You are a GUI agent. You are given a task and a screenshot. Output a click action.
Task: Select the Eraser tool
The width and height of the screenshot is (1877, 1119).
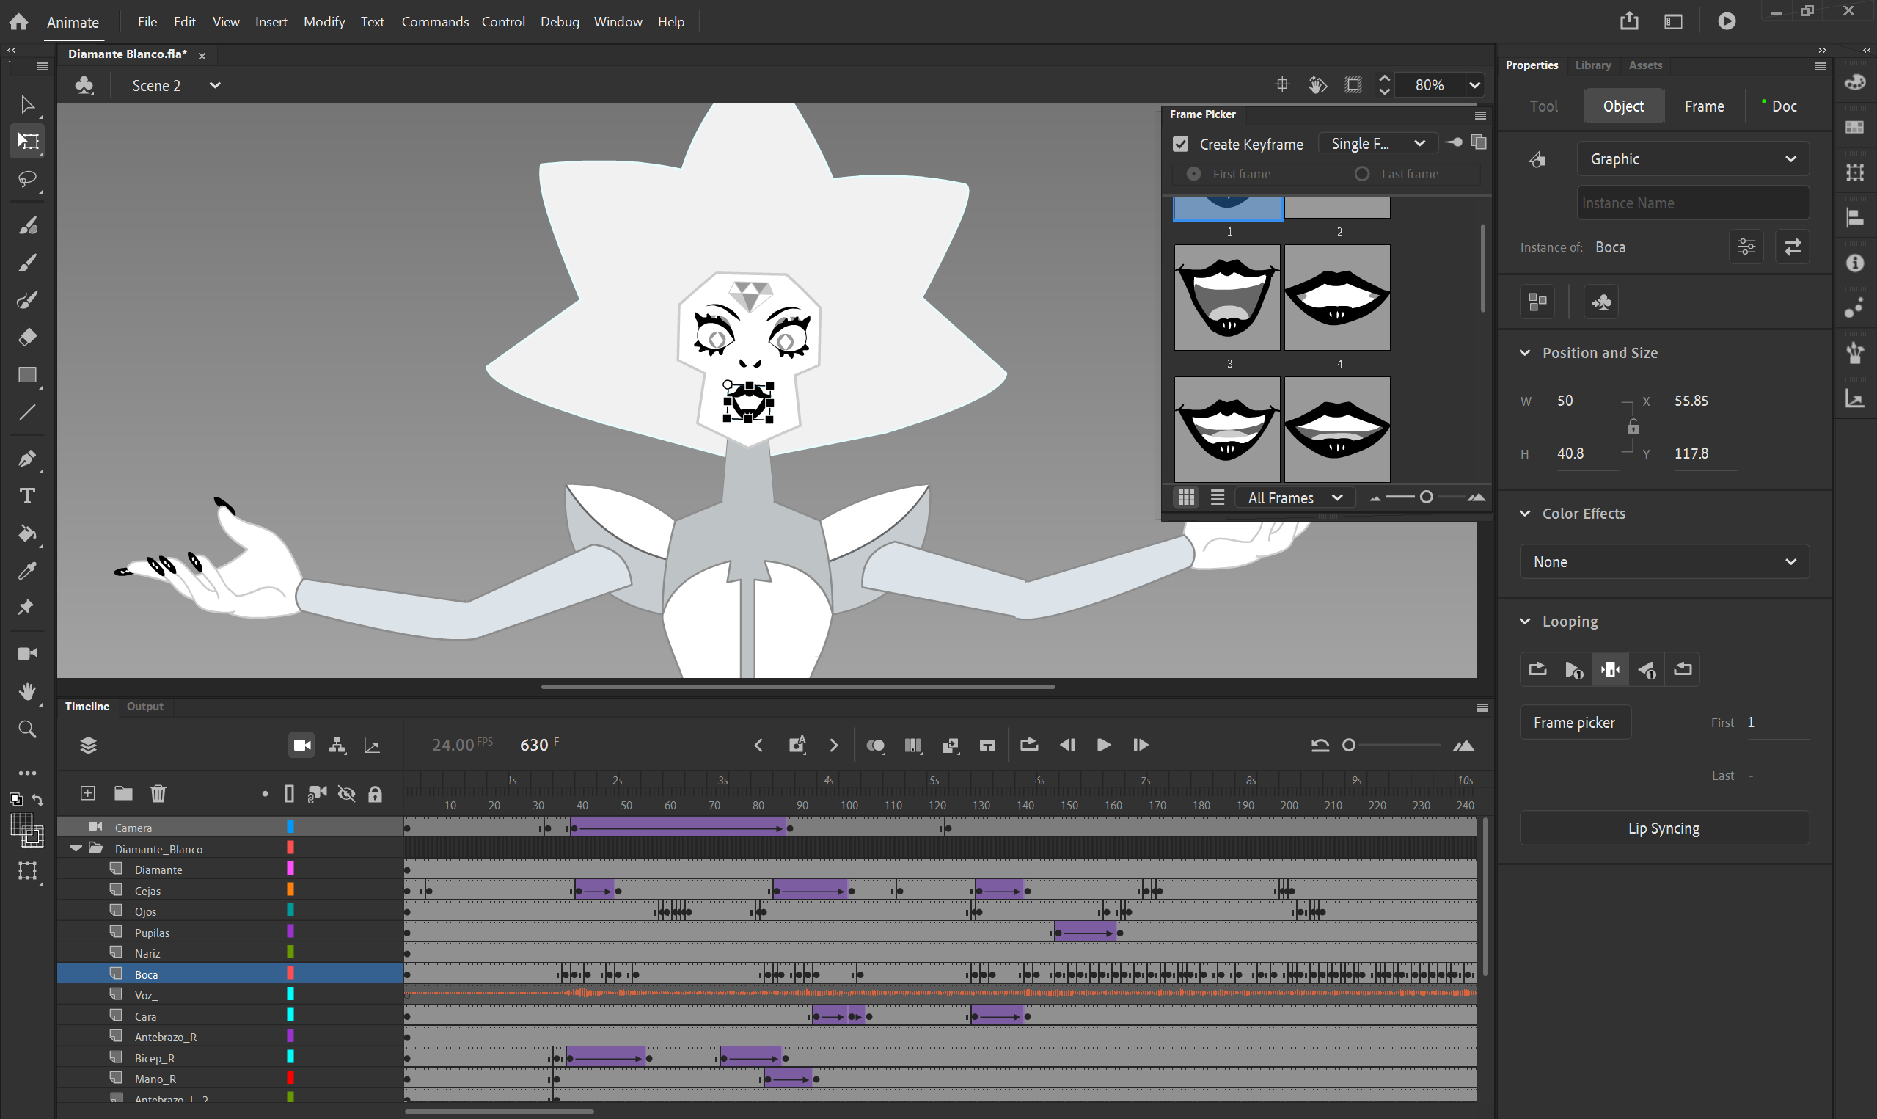pos(27,337)
